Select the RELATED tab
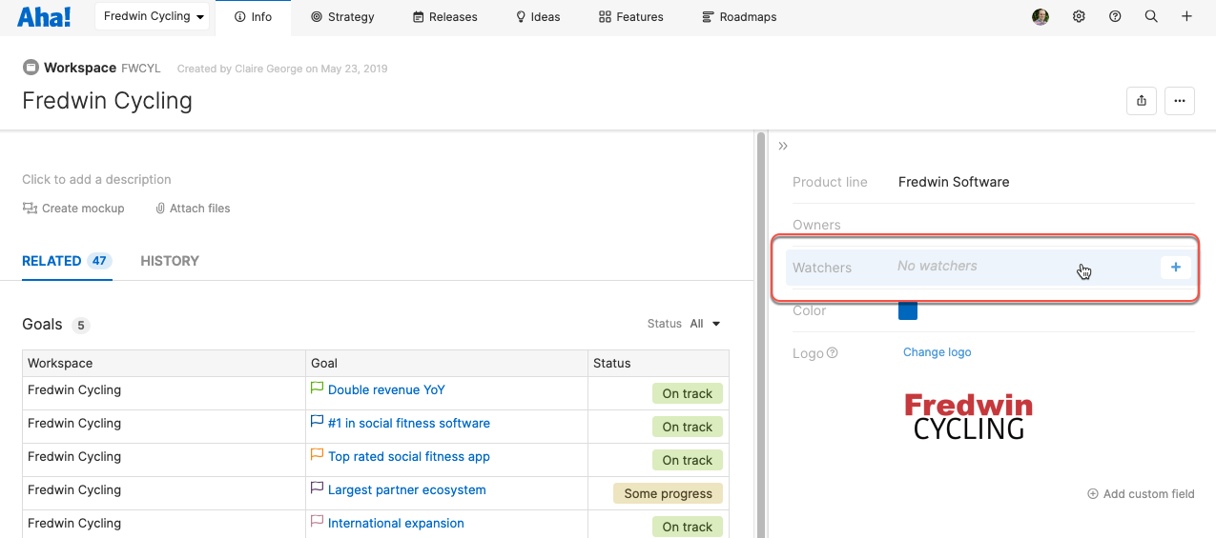The width and height of the screenshot is (1216, 538). [67, 261]
